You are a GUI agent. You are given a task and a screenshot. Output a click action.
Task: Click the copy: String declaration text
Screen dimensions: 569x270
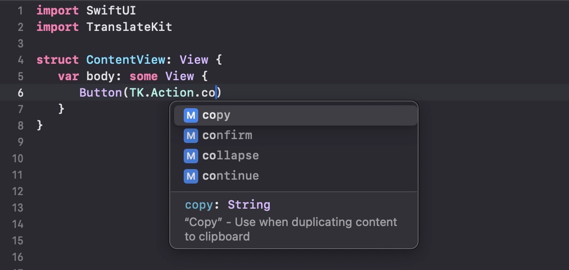228,205
